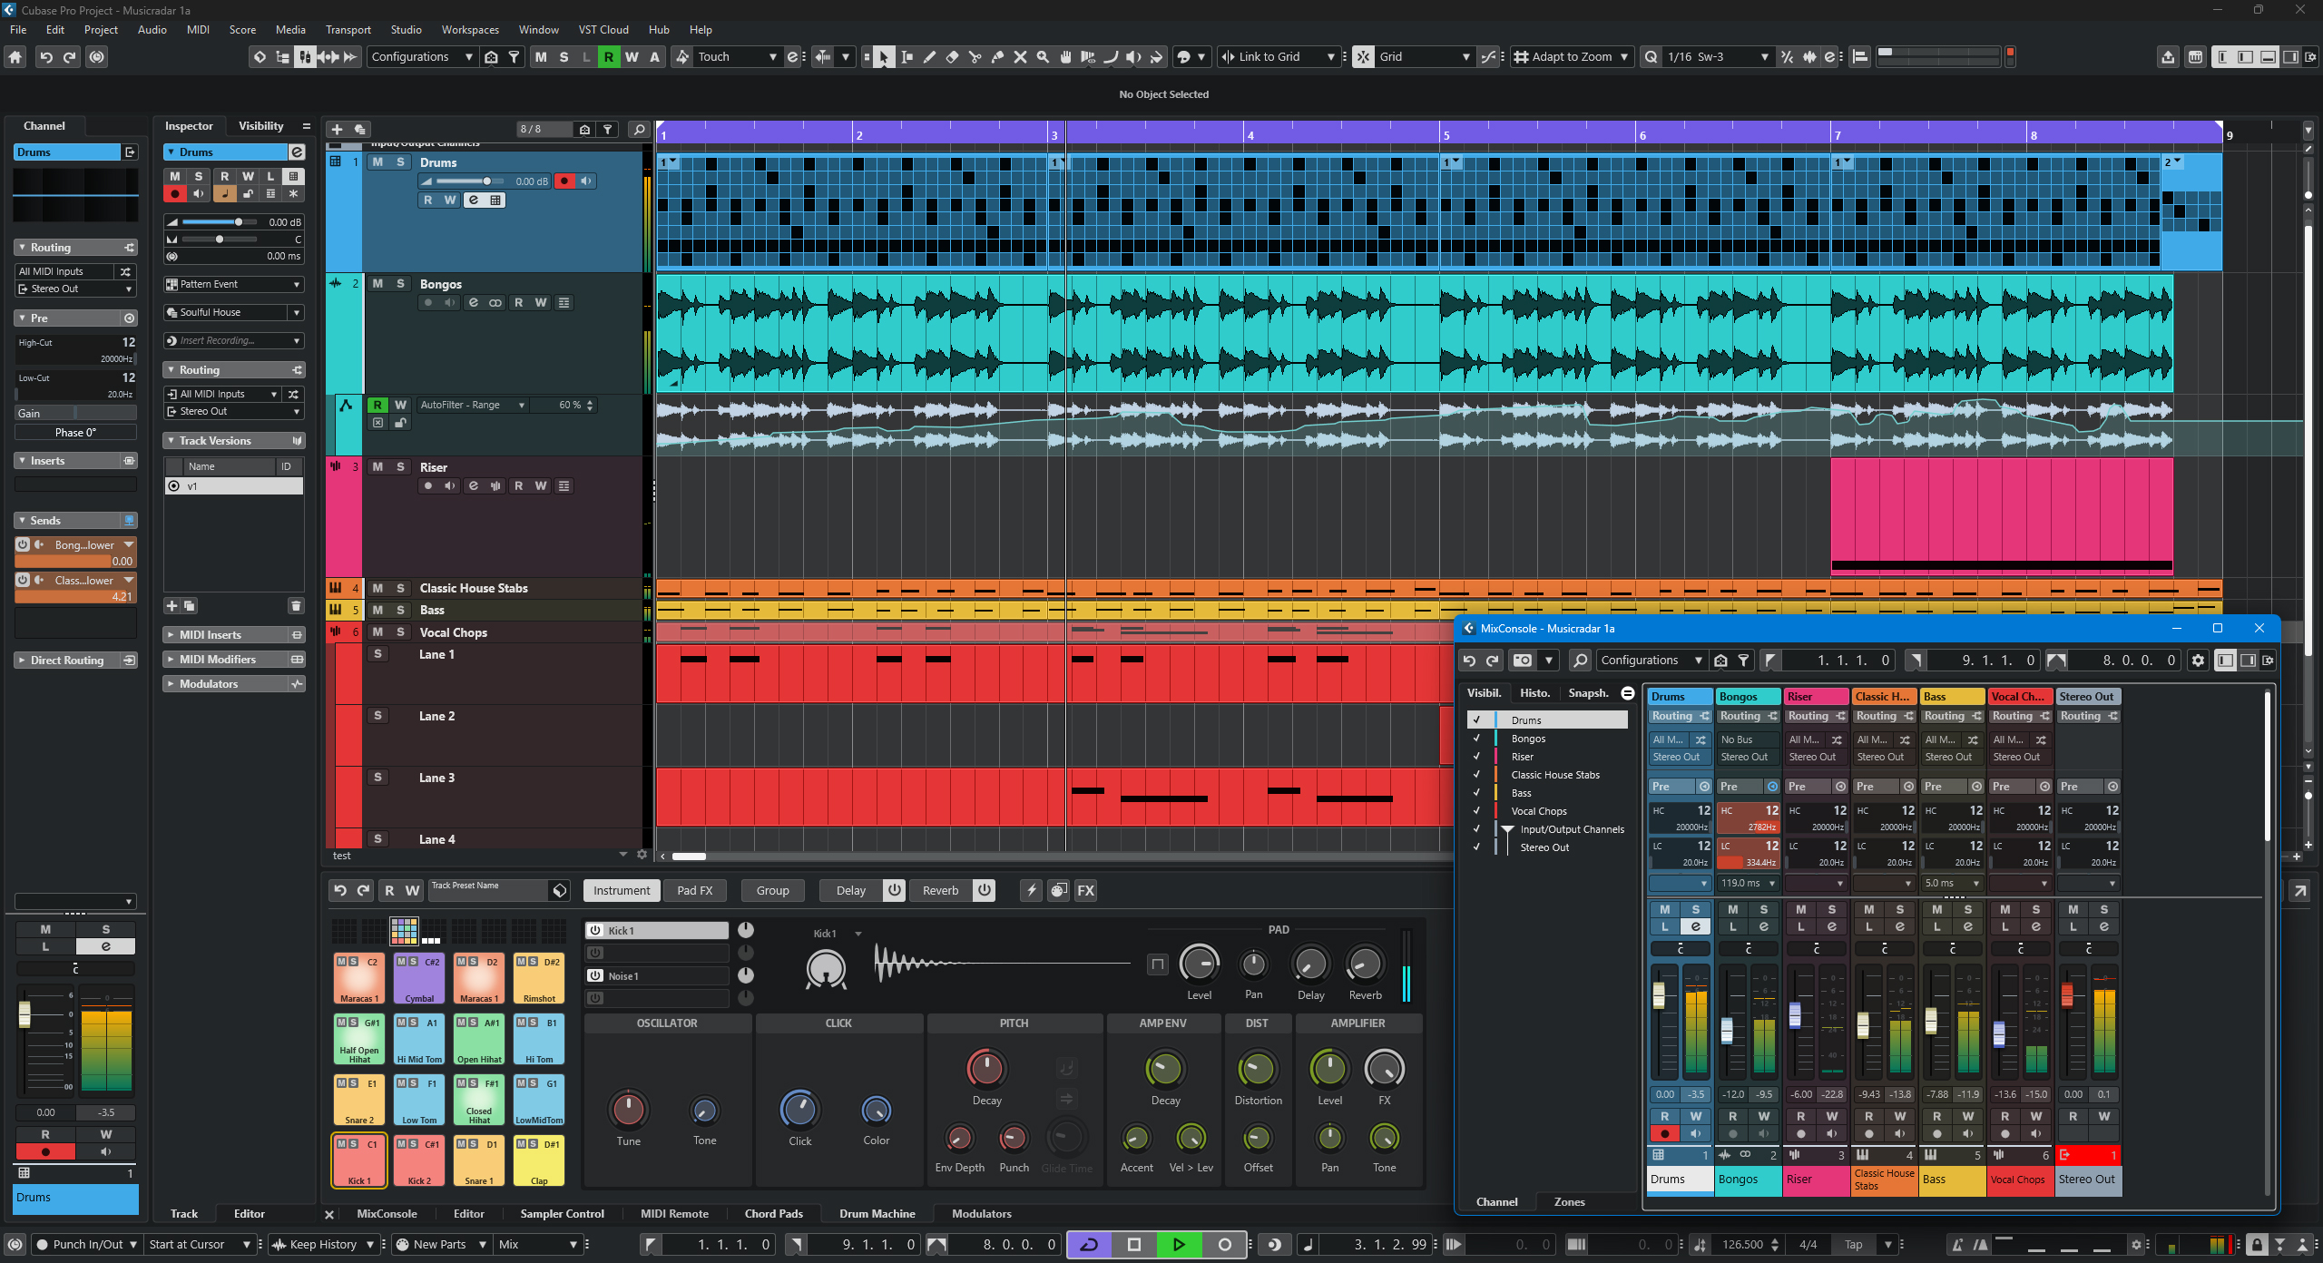Screen dimensions: 2323x1263
Task: Open the Link to Grid dropdown
Action: click(x=1279, y=57)
